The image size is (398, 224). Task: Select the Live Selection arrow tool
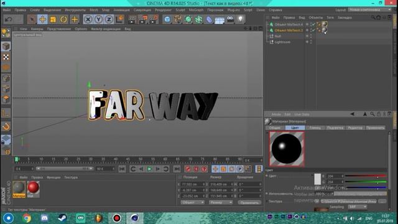(32, 19)
